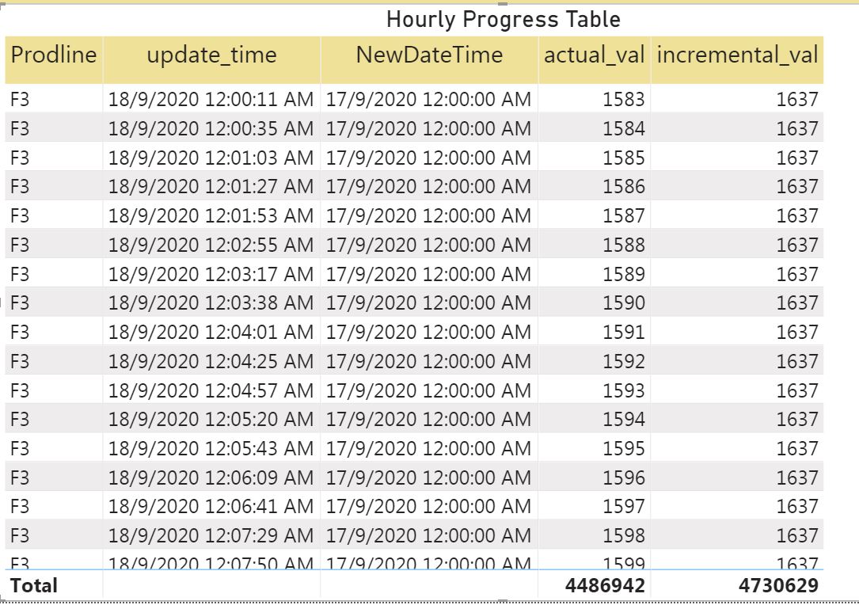The height and width of the screenshot is (605, 859).
Task: Click the NewDateTime column header
Action: 429,55
